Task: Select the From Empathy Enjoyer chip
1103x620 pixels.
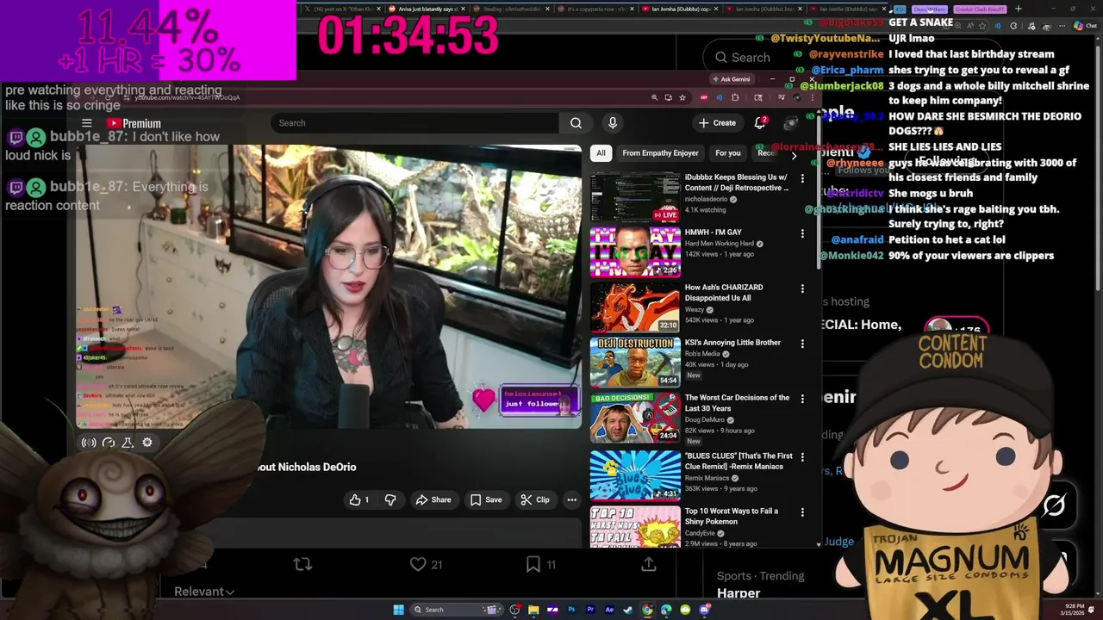Action: coord(660,153)
